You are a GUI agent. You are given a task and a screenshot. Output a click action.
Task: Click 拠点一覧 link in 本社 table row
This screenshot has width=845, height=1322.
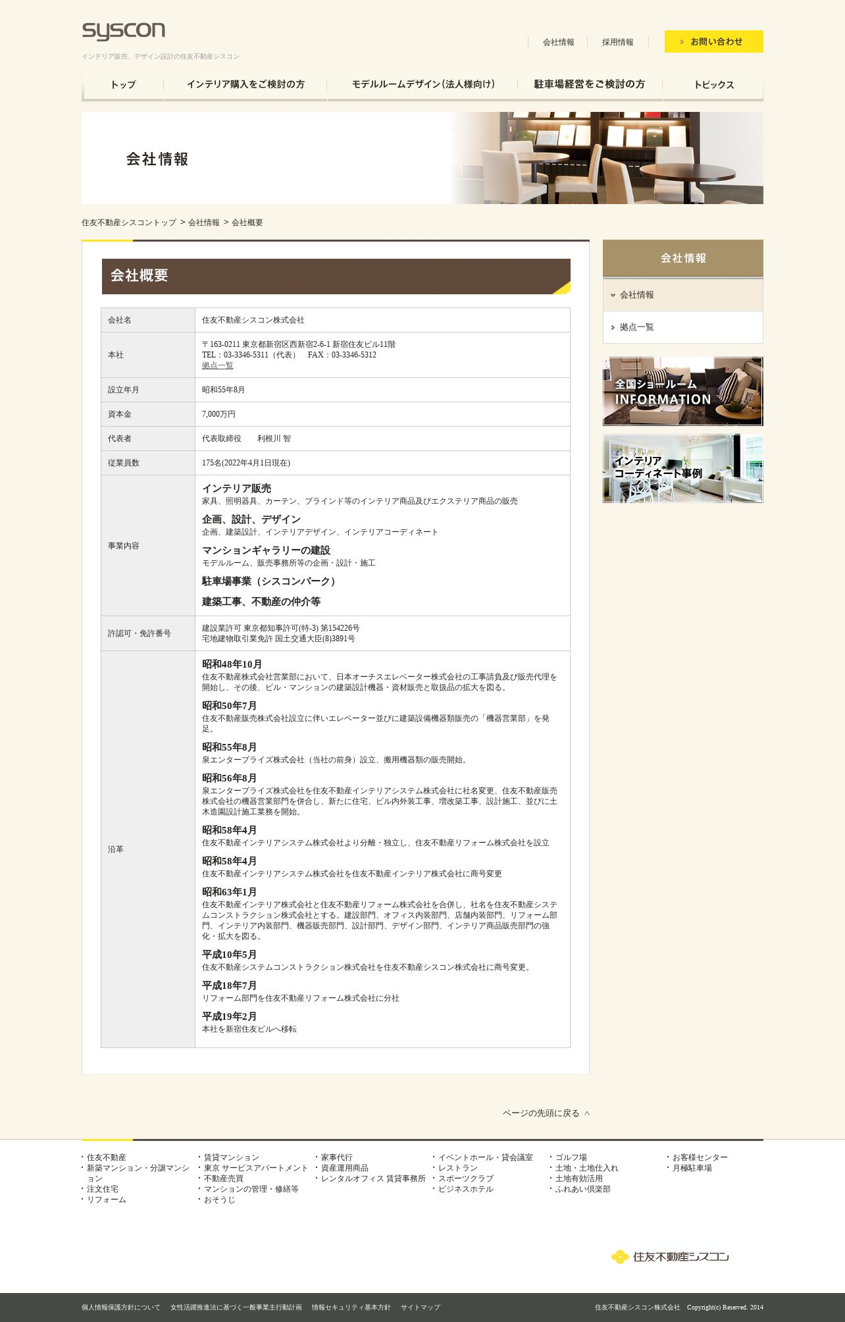coord(218,365)
